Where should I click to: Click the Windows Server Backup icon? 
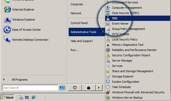(108, 98)
